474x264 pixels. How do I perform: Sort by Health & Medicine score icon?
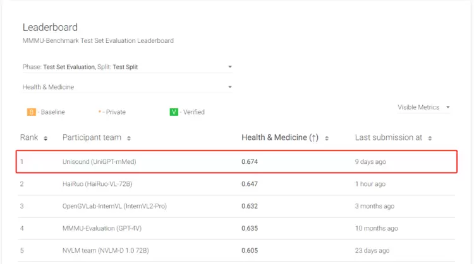pyautogui.click(x=327, y=138)
